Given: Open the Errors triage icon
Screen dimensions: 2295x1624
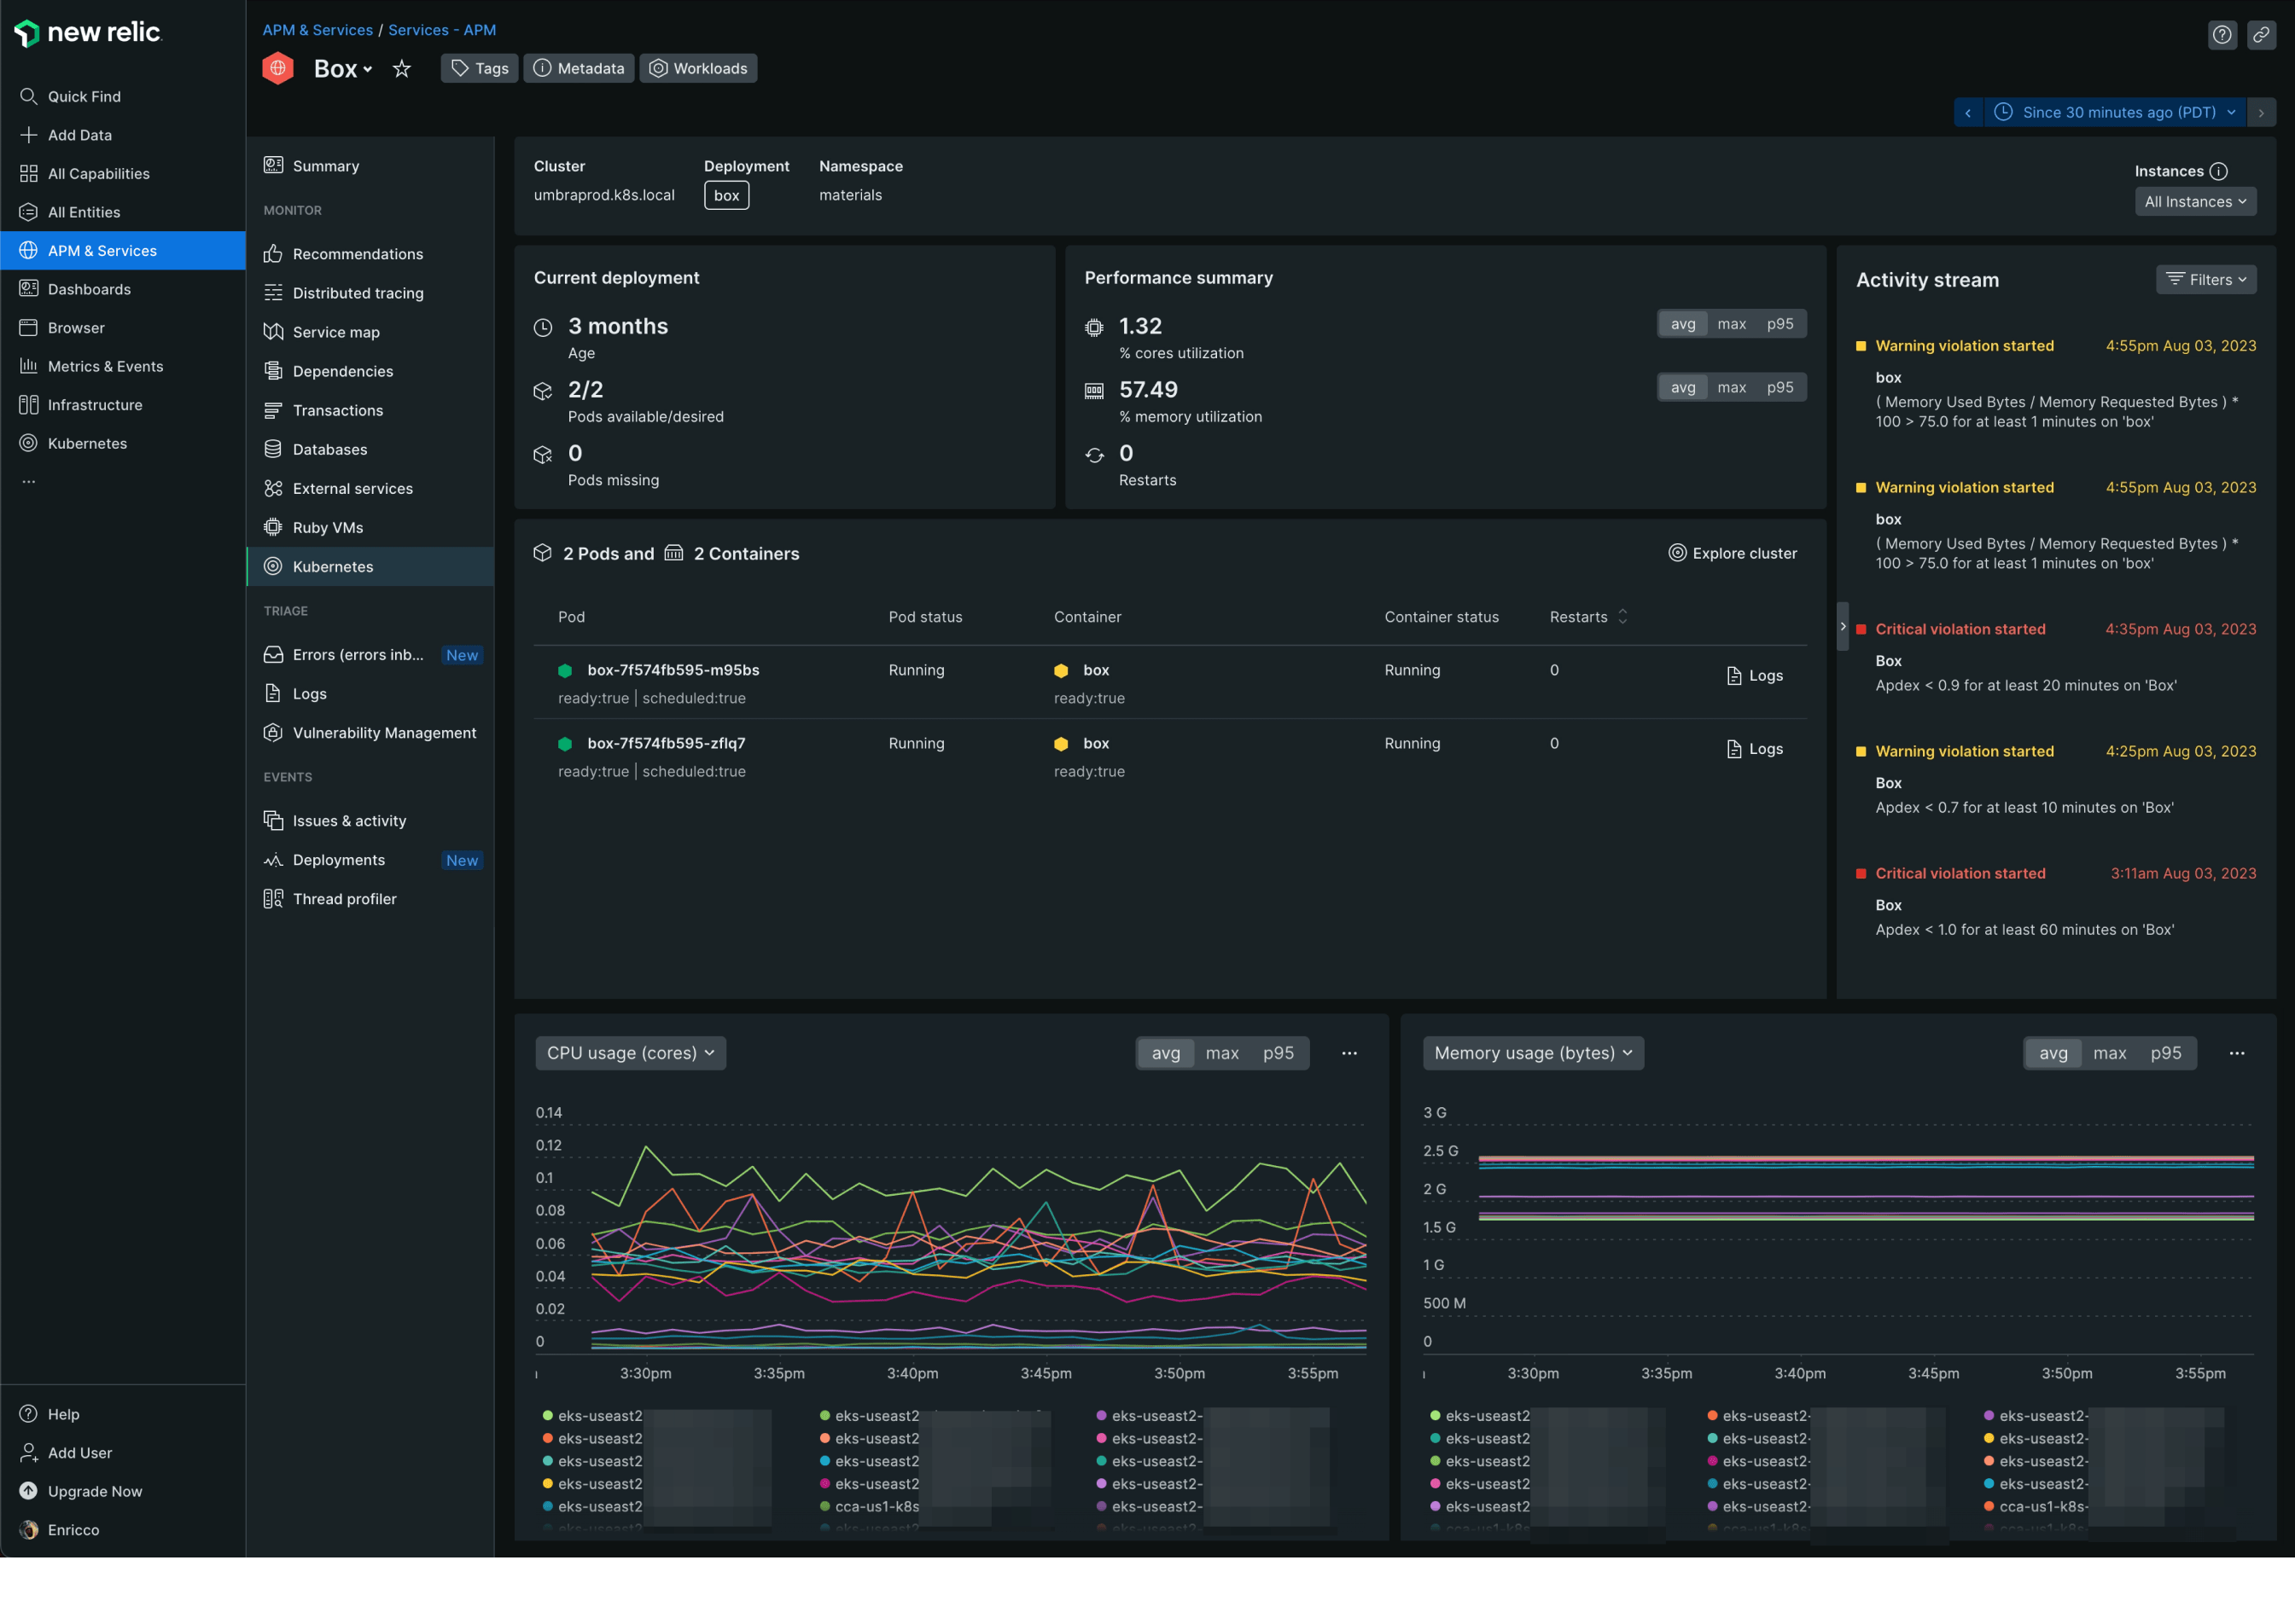Looking at the screenshot, I should click(272, 654).
